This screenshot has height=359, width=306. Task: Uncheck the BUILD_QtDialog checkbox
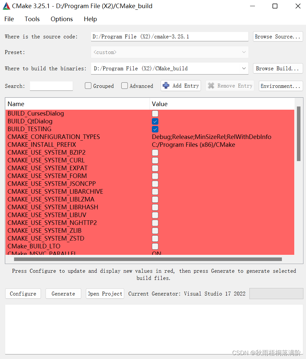[x=155, y=121]
